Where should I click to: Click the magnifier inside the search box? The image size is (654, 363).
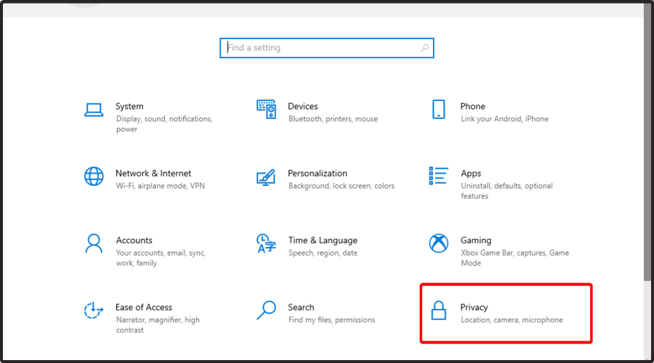(424, 48)
